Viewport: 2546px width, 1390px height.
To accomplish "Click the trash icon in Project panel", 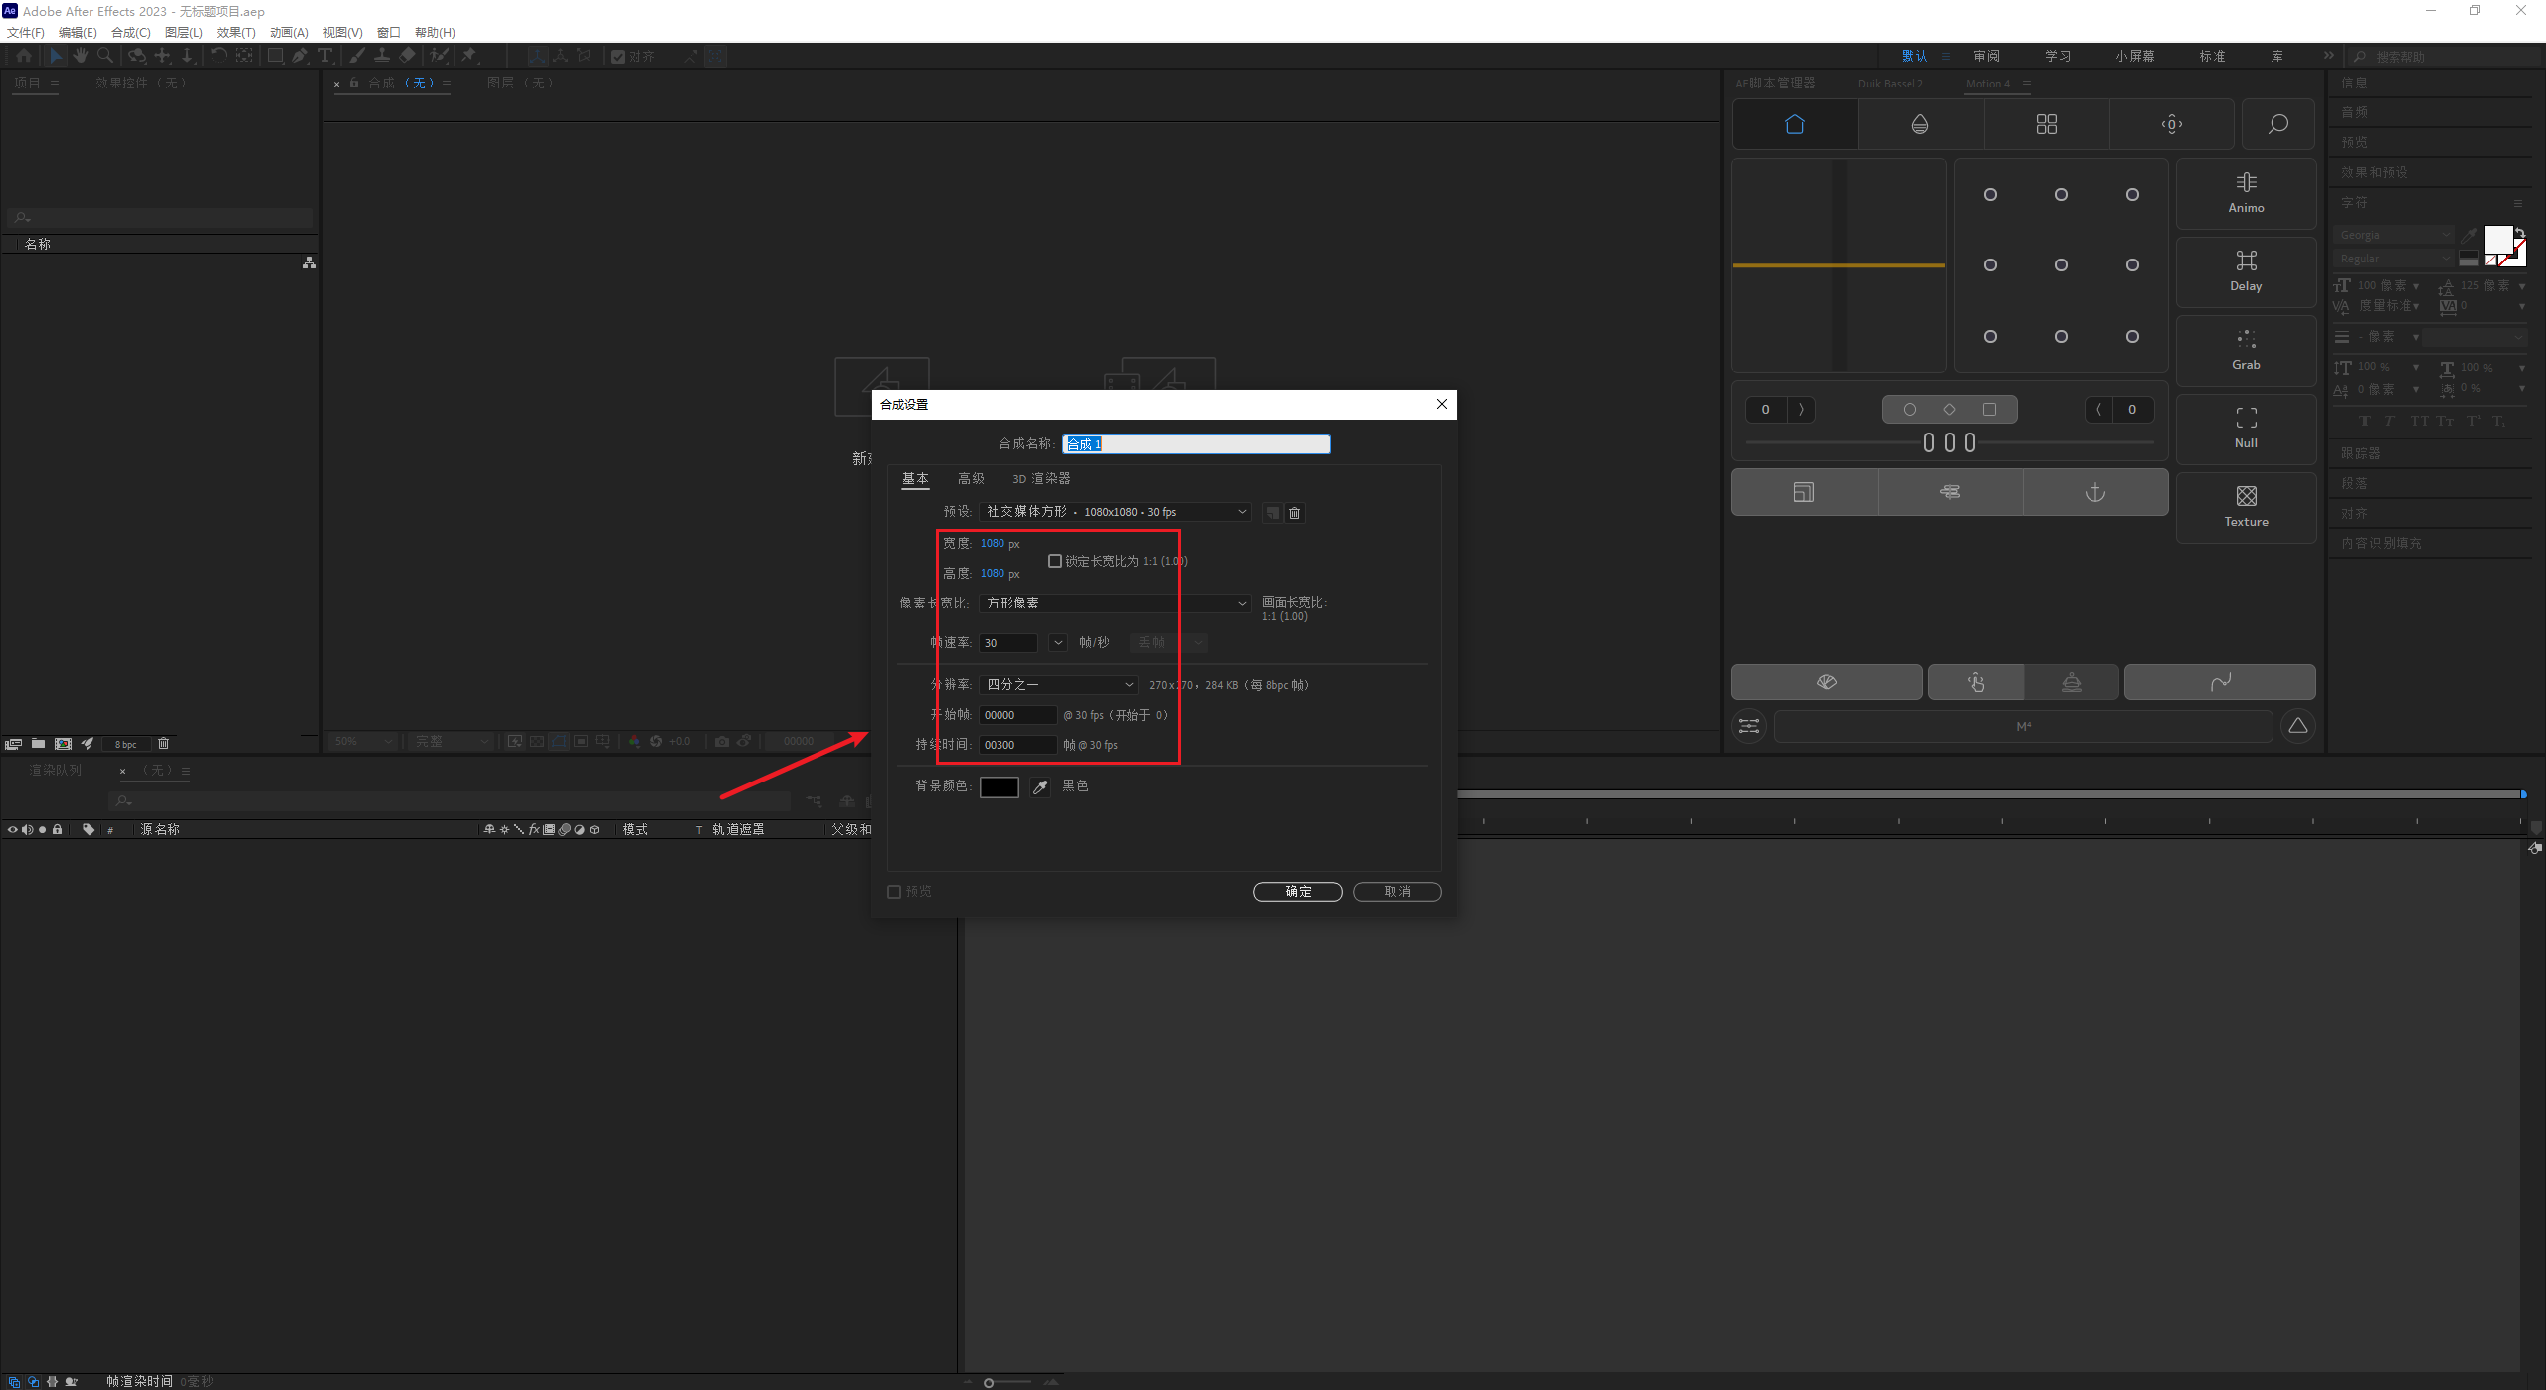I will click(x=164, y=744).
